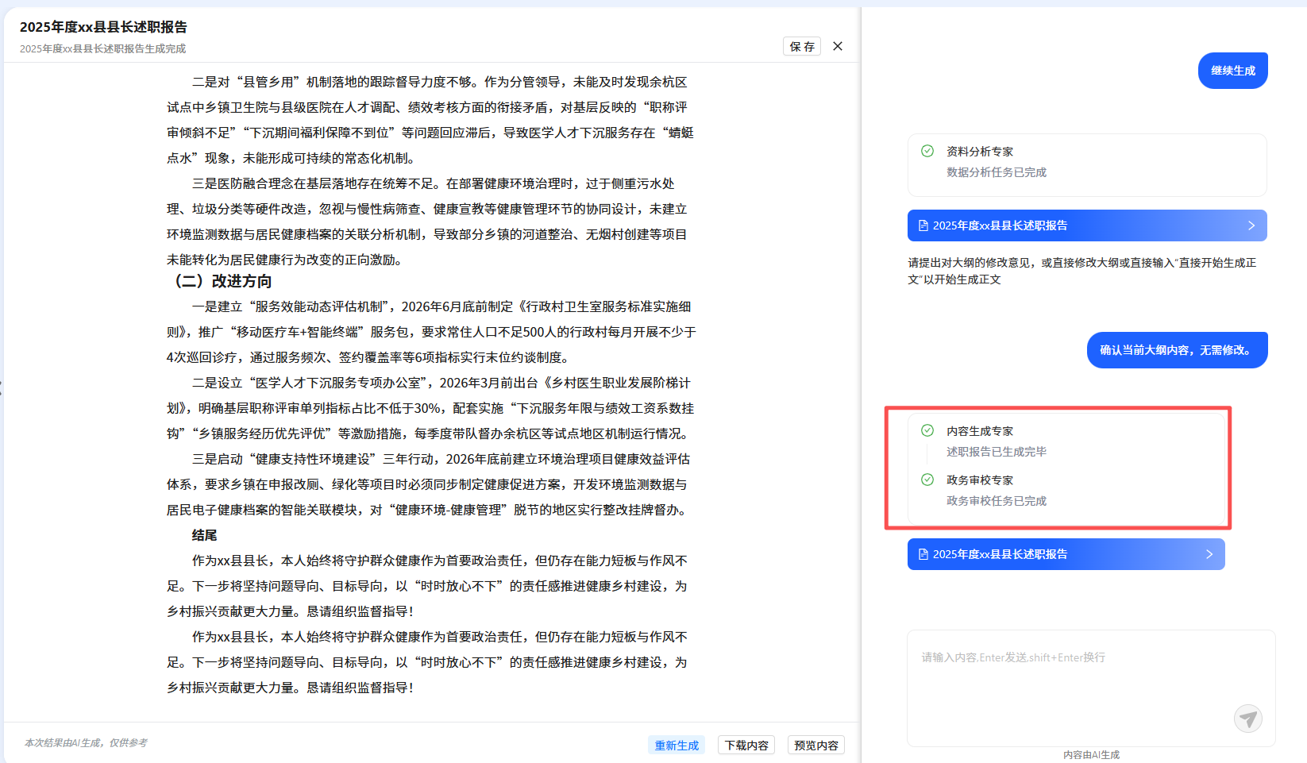The image size is (1307, 763).
Task: Click the report title 2025年度xx县县长述职报告 header
Action: pos(103,27)
